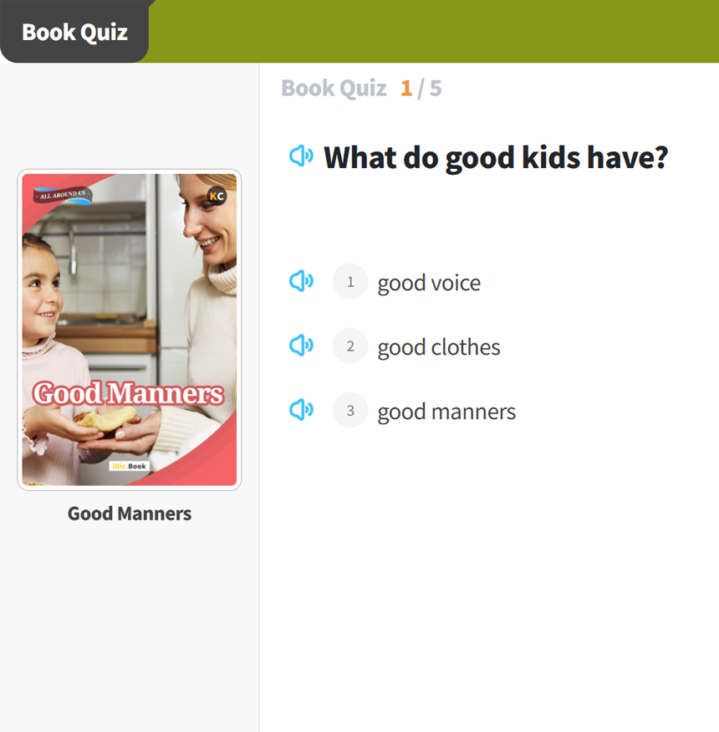Click the "Good Manners" caption below cover

click(130, 514)
